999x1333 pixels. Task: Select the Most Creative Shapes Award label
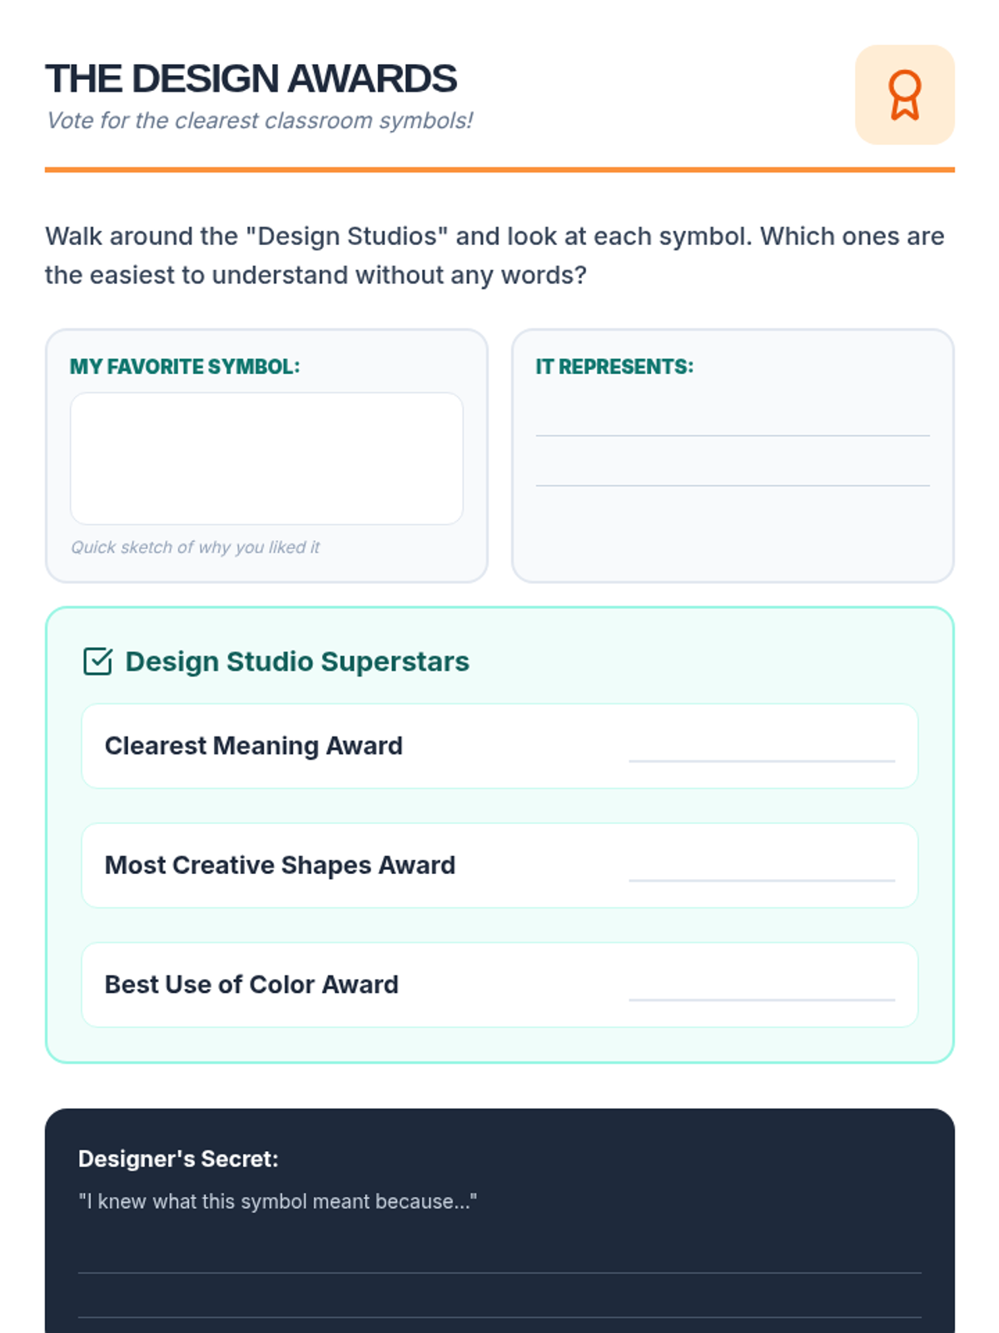[280, 865]
